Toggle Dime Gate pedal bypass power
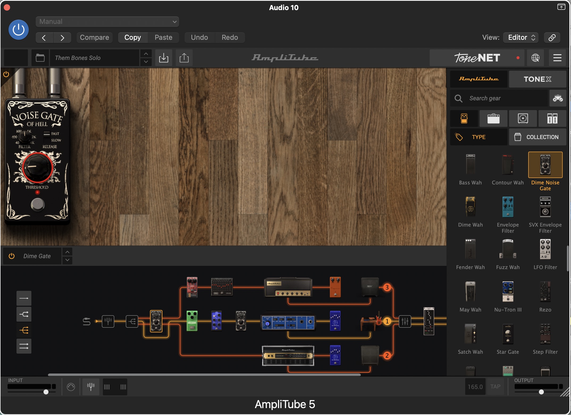This screenshot has width=571, height=415. 11,256
